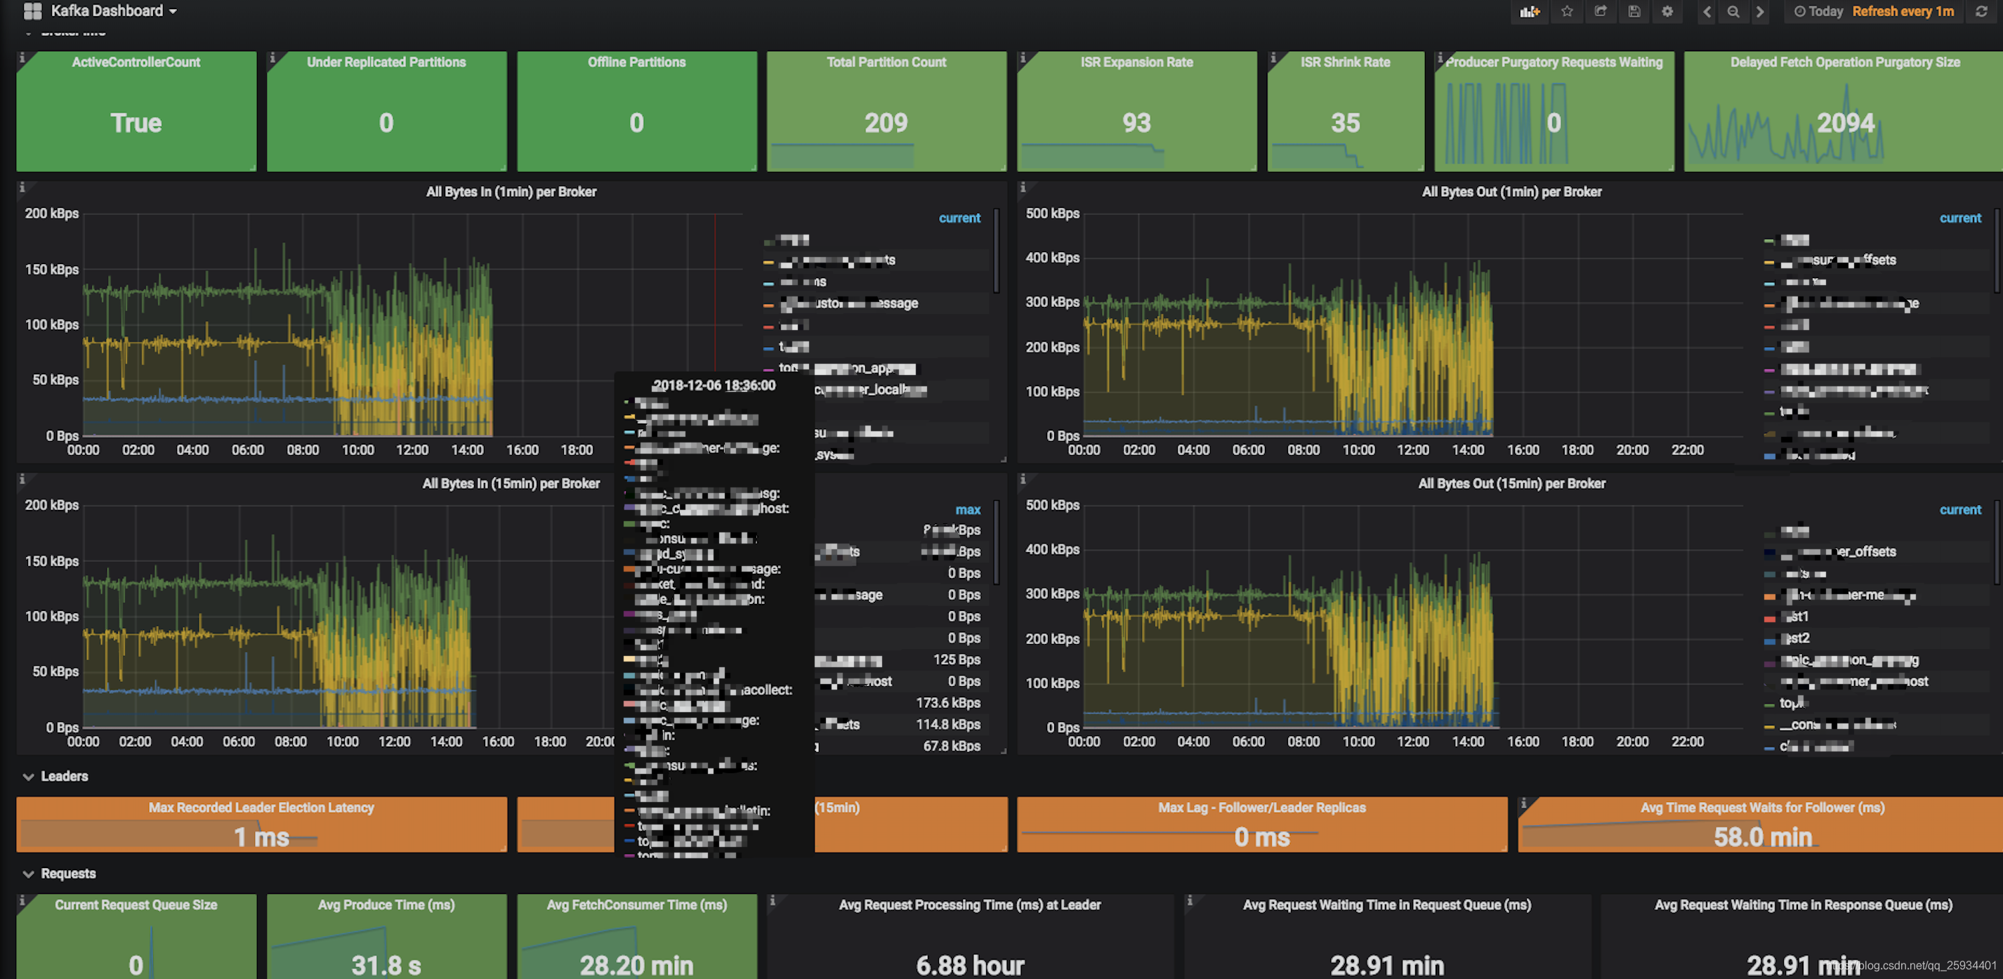
Task: Click Refresh every 1m interval text
Action: pos(1902,12)
